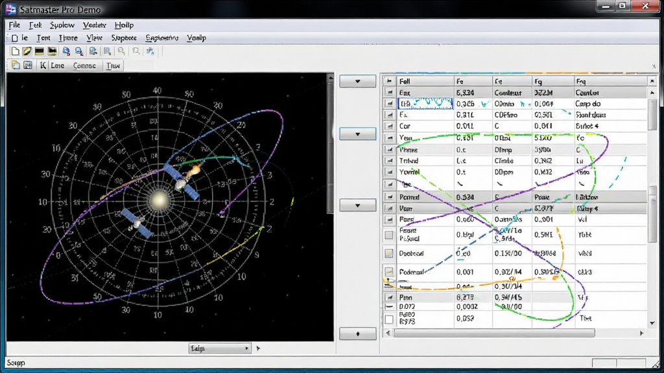Open the File menu
The height and width of the screenshot is (373, 664).
coord(14,25)
